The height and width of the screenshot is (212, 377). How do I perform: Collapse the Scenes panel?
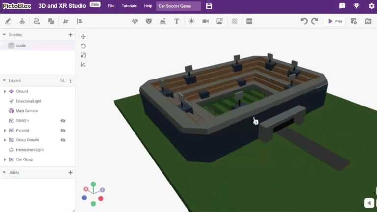(4, 35)
